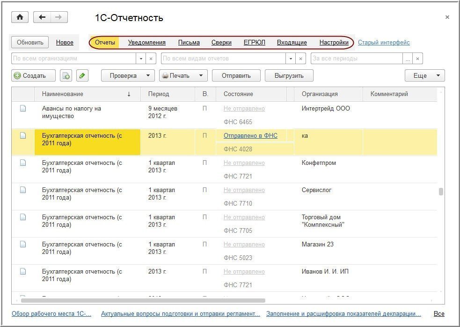Viewport: 460px width, 327px height.
Task: Open the Проверка dropdown menu
Action: [128, 75]
